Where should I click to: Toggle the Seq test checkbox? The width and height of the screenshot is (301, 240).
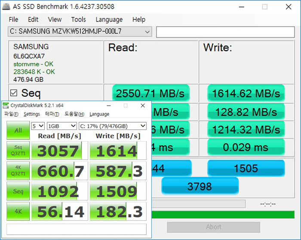pos(14,93)
